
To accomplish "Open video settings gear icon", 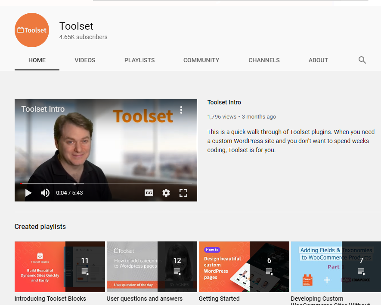I will pos(166,193).
